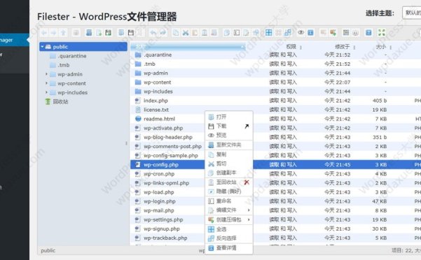Select wp-login.php in the file list

pyautogui.click(x=160, y=201)
